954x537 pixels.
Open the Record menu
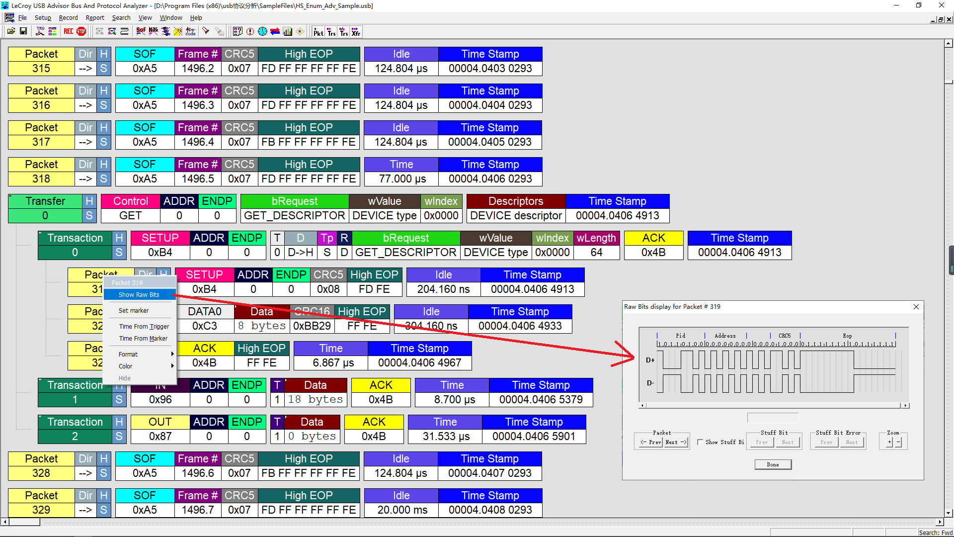point(68,18)
